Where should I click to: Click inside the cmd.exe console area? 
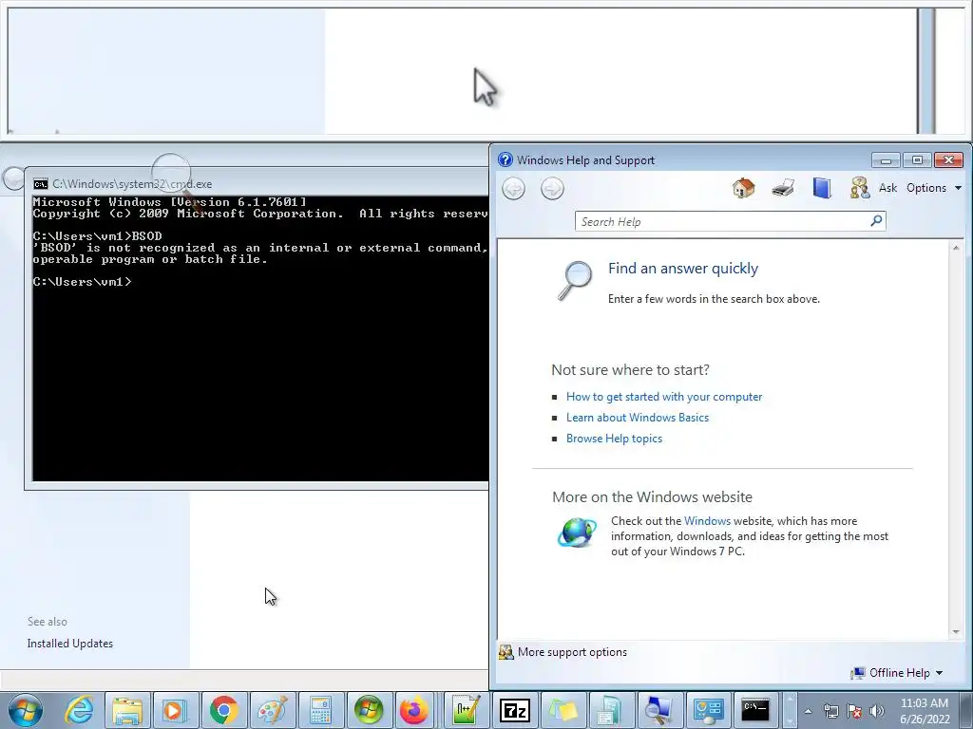click(x=260, y=339)
